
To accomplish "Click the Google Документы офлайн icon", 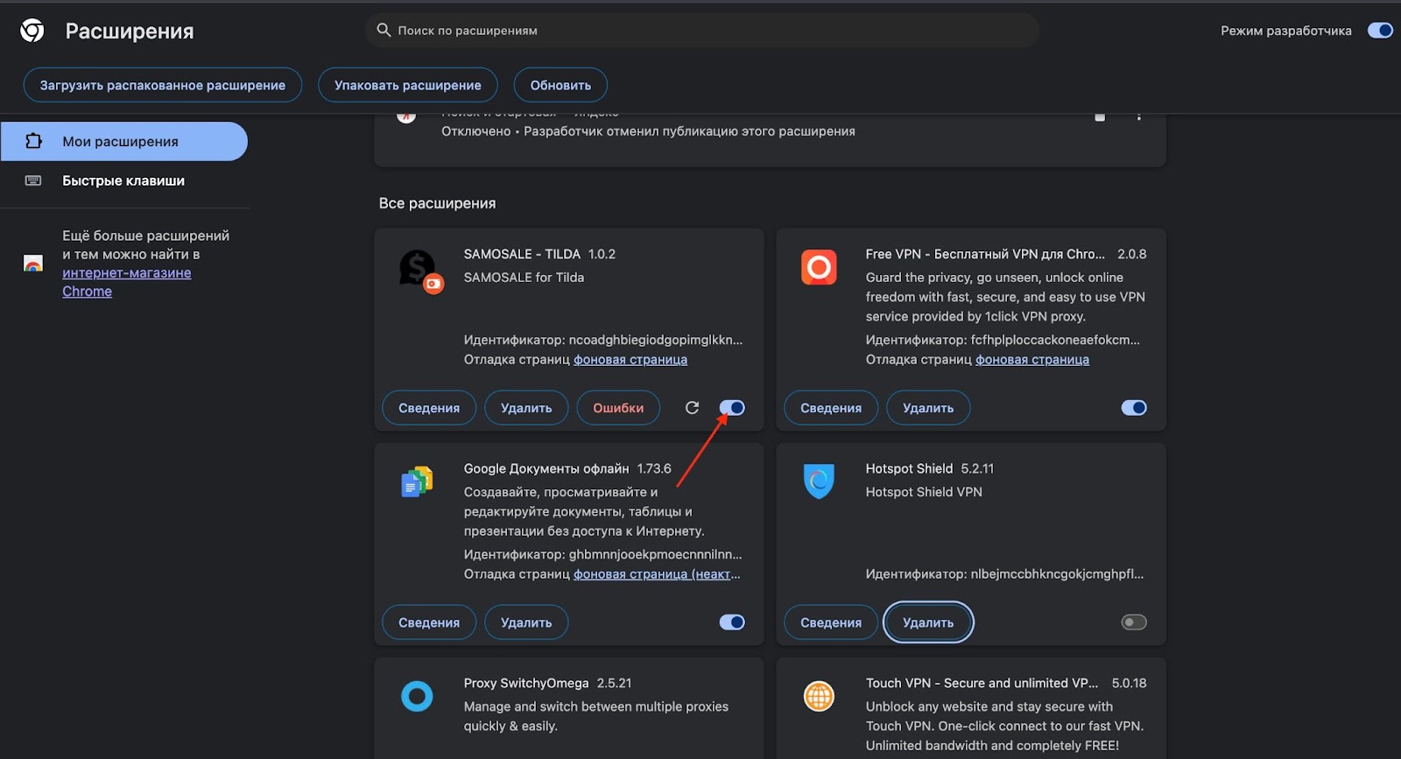I will [x=417, y=481].
